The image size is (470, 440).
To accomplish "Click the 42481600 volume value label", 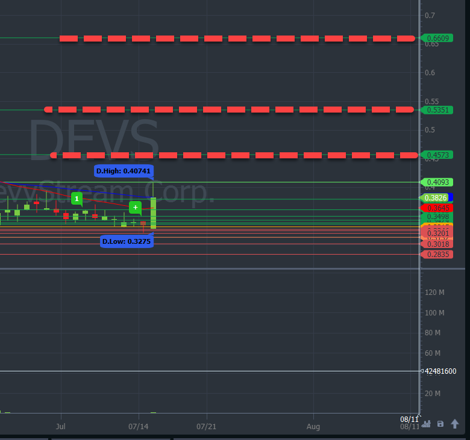I will 440,371.
